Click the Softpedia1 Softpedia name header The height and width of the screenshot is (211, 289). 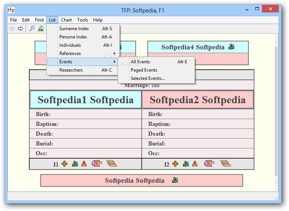(x=86, y=100)
